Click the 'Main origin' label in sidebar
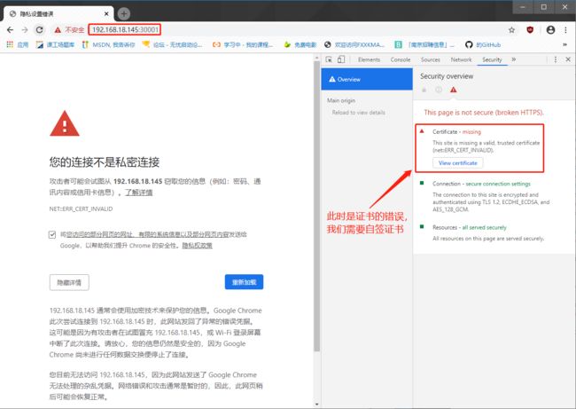Viewport: 576px width, 409px height. (341, 100)
